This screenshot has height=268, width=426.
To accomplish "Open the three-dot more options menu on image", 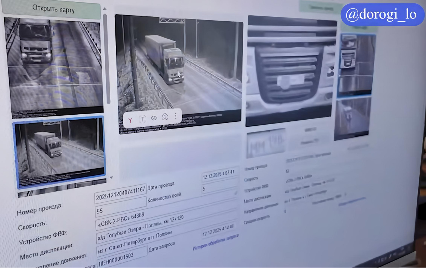I will (175, 116).
